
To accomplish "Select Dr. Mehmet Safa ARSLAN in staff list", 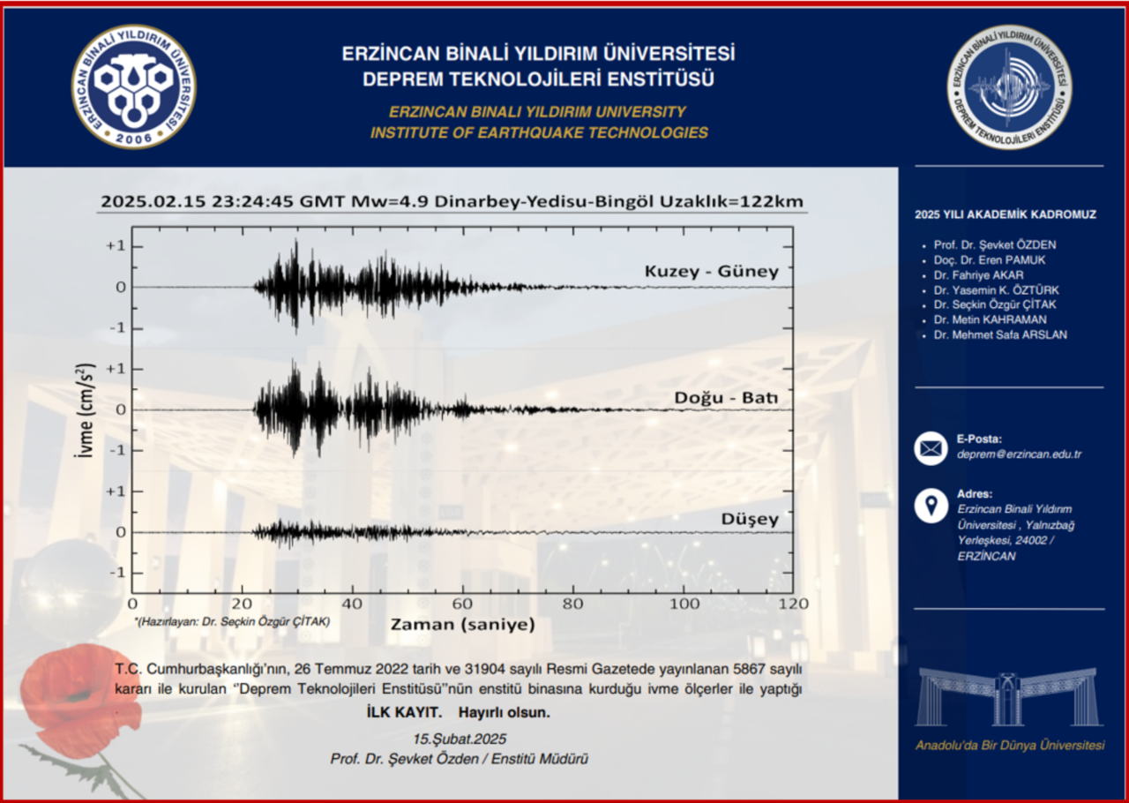I will [x=1000, y=335].
